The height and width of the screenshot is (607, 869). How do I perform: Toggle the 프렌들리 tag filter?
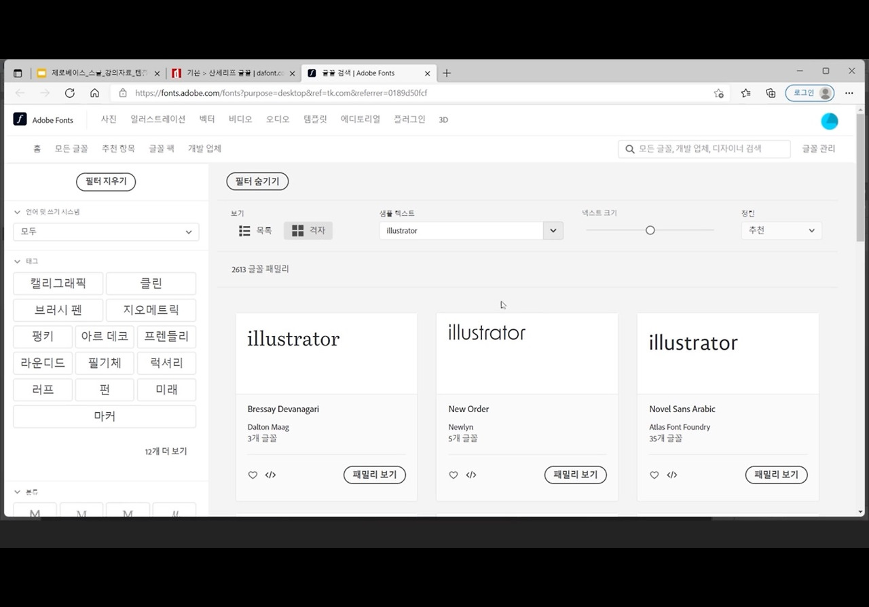pyautogui.click(x=166, y=336)
